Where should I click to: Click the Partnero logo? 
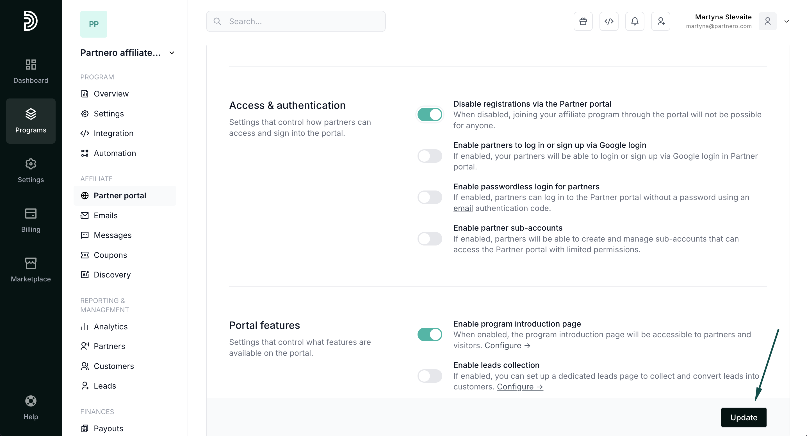click(31, 21)
